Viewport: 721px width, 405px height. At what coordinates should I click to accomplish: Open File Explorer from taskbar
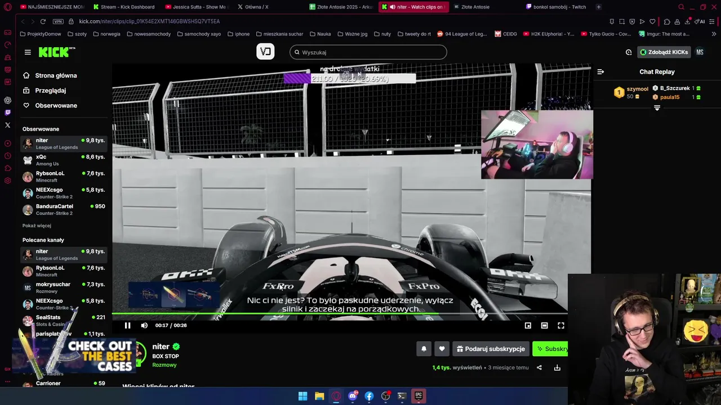click(x=319, y=396)
